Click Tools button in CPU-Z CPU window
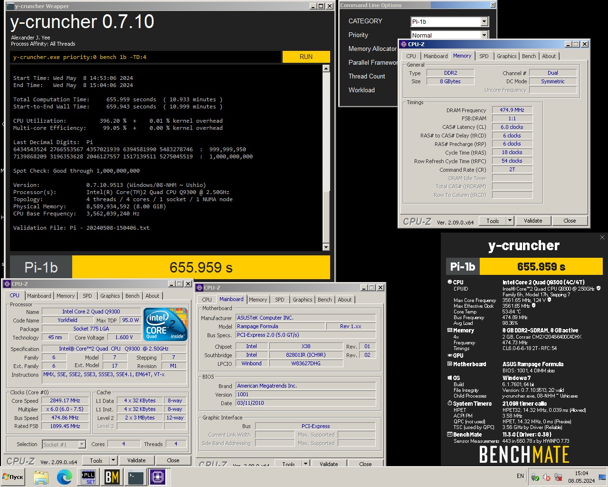 point(96,460)
